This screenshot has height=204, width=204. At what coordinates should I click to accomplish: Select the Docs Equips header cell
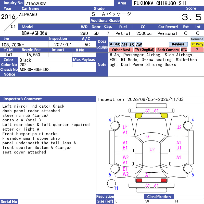coord(102,44)
